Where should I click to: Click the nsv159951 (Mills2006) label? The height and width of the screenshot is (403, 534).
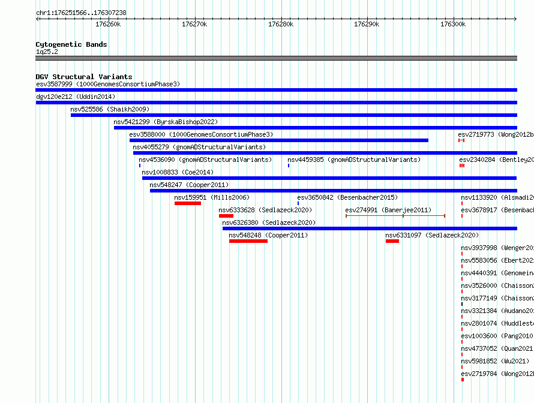tap(212, 197)
